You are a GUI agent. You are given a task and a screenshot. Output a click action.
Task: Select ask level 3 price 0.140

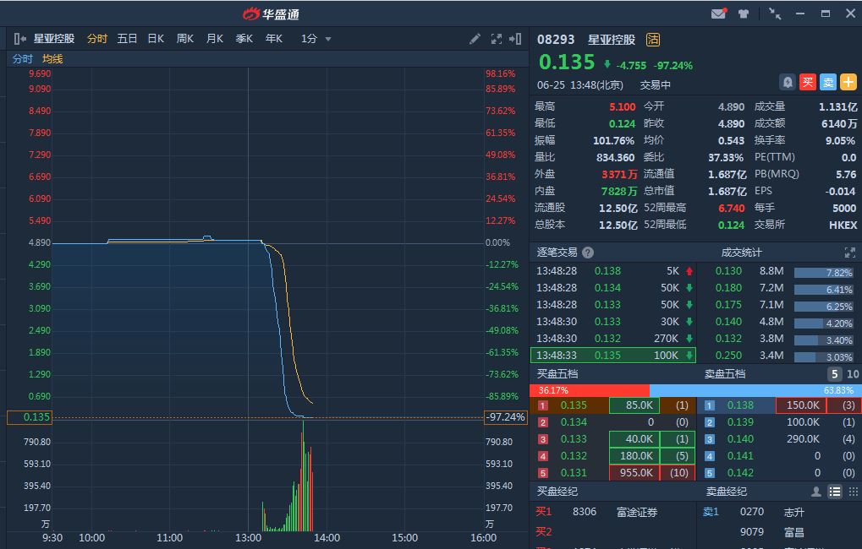pos(740,439)
